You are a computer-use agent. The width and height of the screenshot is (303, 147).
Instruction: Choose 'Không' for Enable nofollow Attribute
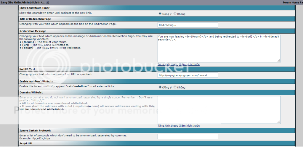[175, 87]
